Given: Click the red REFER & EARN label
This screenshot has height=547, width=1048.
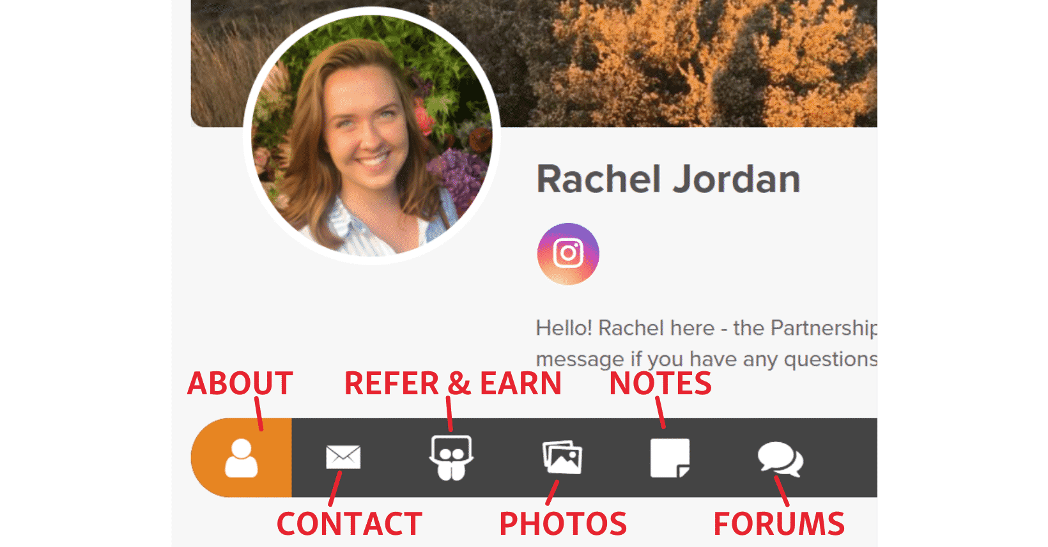Looking at the screenshot, I should [x=453, y=383].
